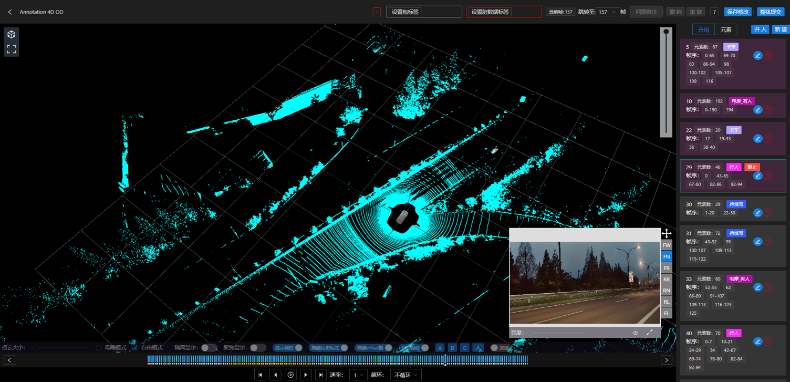Edit group 5 using its pencil icon

pyautogui.click(x=757, y=56)
